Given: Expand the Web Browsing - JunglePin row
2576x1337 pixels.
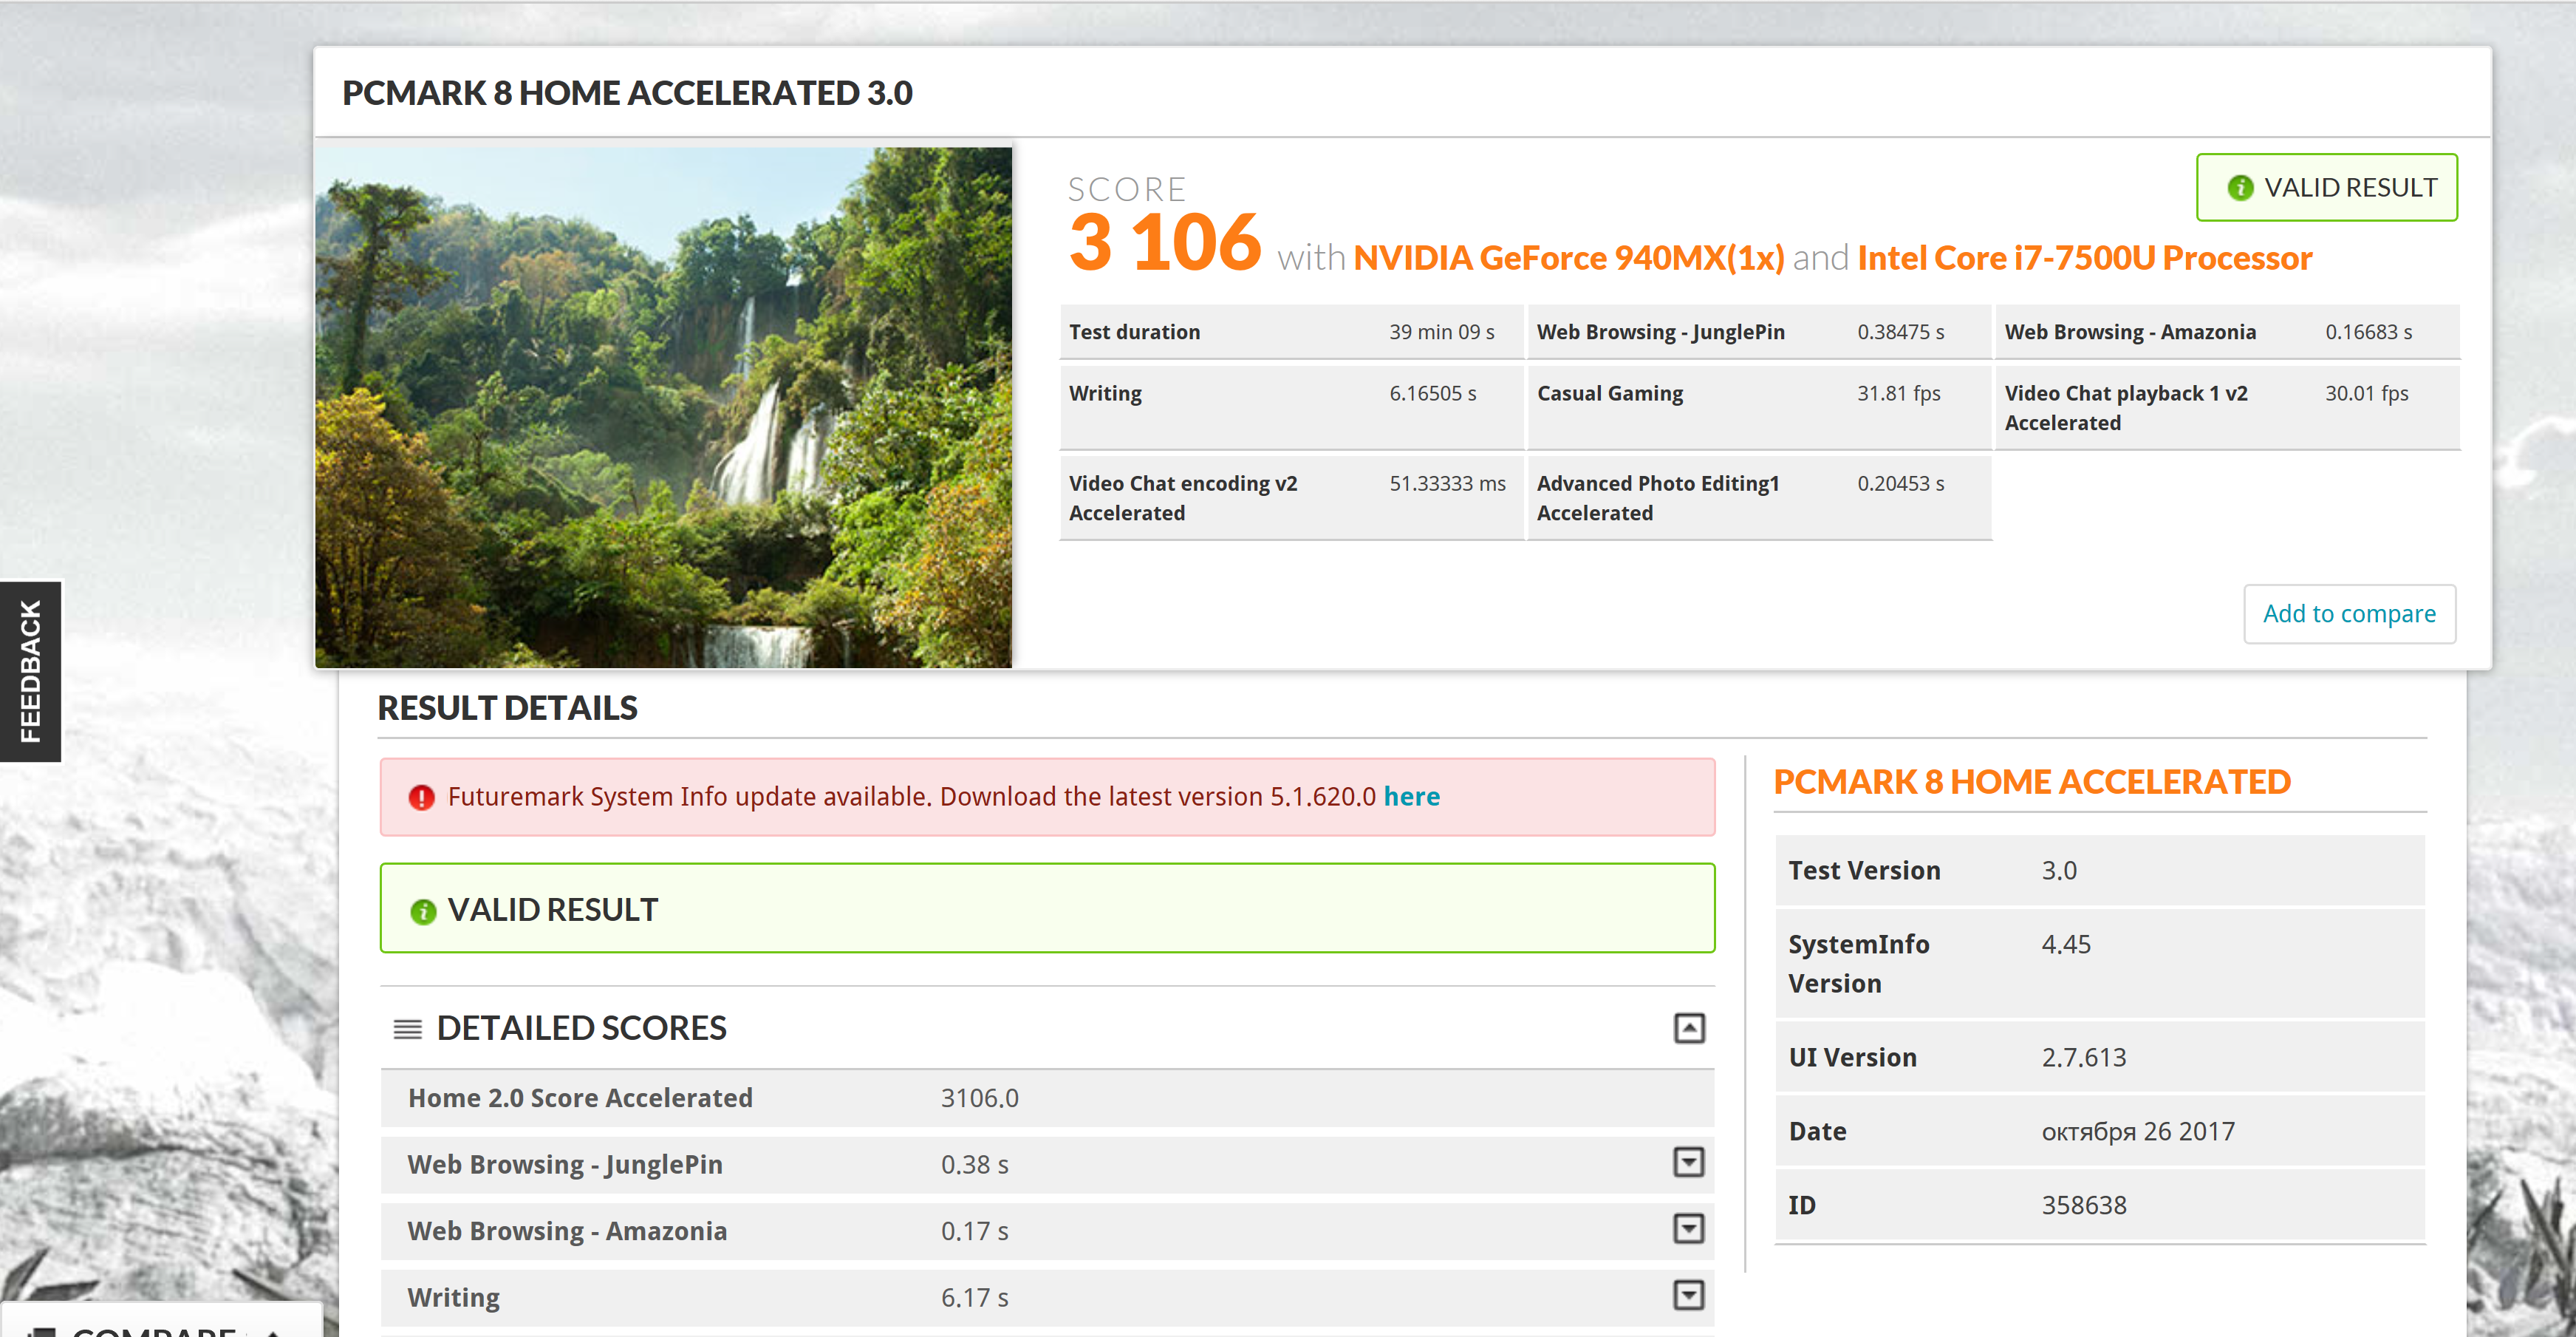Looking at the screenshot, I should pos(1689,1162).
